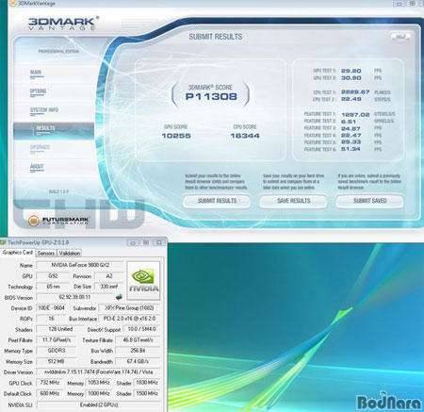Click the Driver Version field
Screen dimensions: 424x412
point(98,372)
